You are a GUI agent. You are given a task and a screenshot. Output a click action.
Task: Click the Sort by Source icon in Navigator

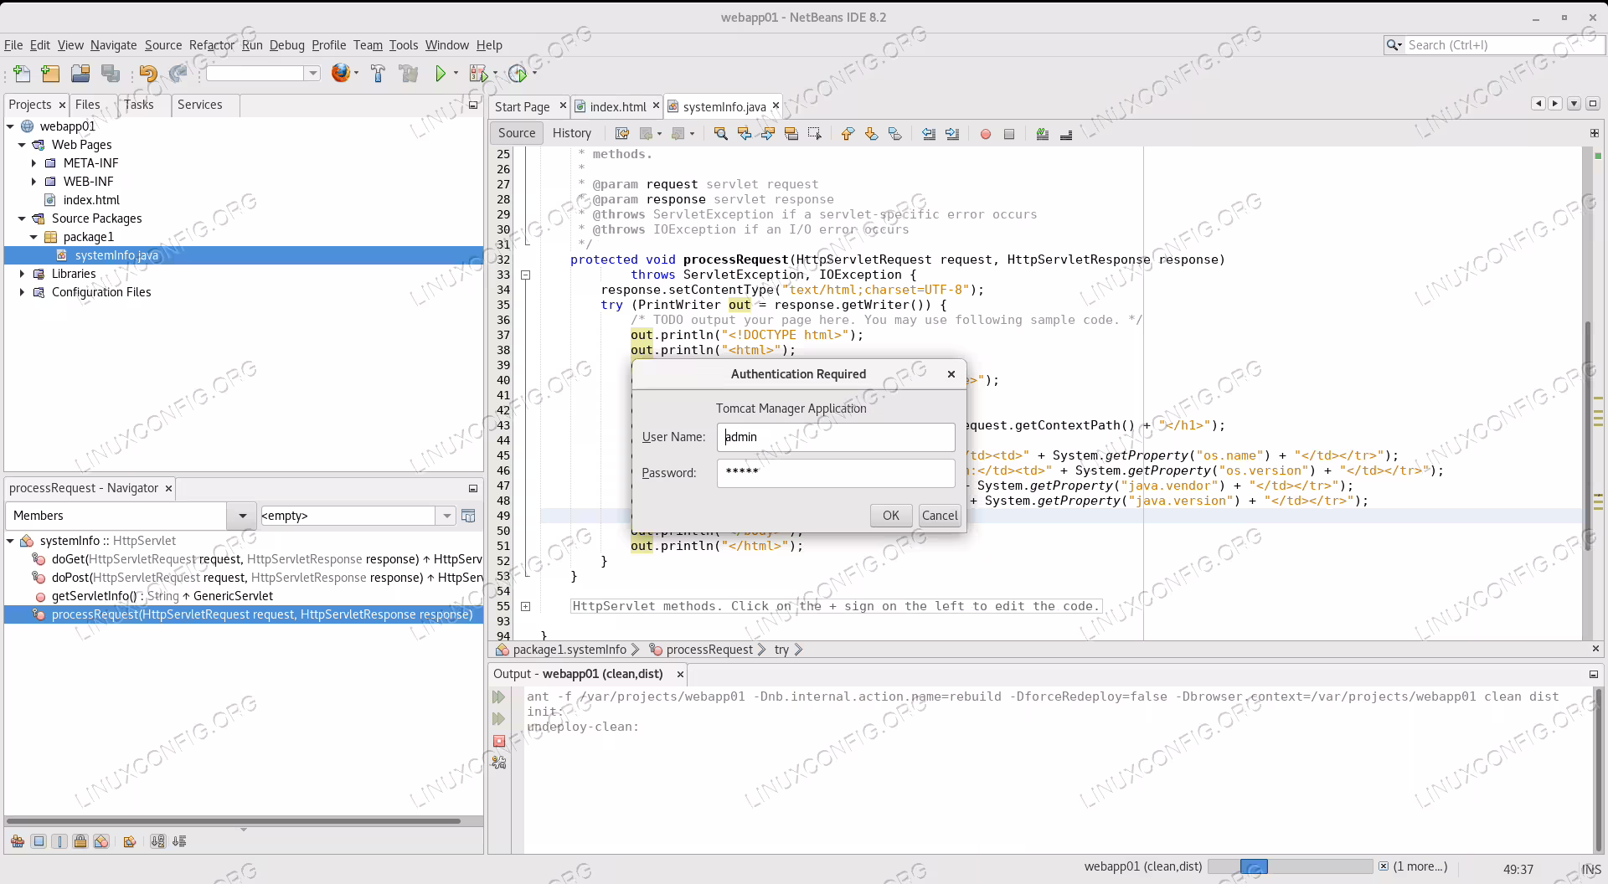tap(179, 841)
